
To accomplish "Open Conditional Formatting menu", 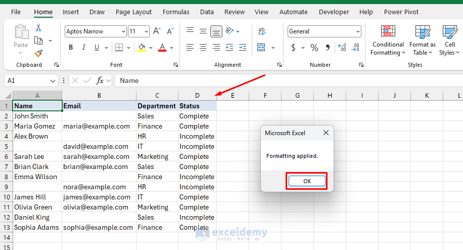I will click(388, 40).
